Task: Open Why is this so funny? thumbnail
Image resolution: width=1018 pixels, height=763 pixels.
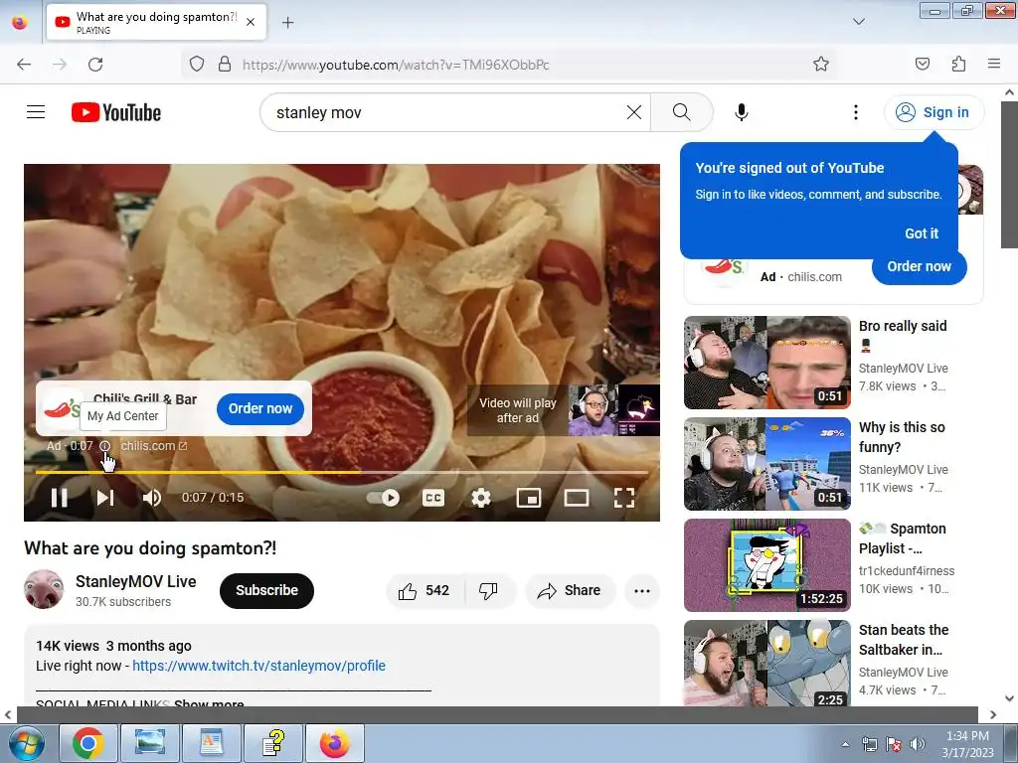Action: pyautogui.click(x=767, y=464)
